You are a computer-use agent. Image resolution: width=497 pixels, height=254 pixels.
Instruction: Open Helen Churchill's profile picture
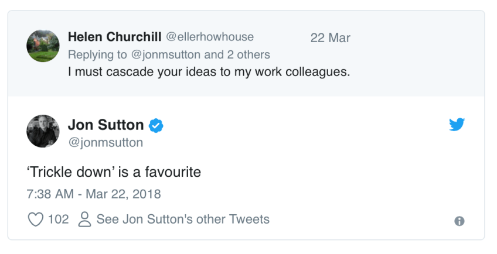coord(43,46)
